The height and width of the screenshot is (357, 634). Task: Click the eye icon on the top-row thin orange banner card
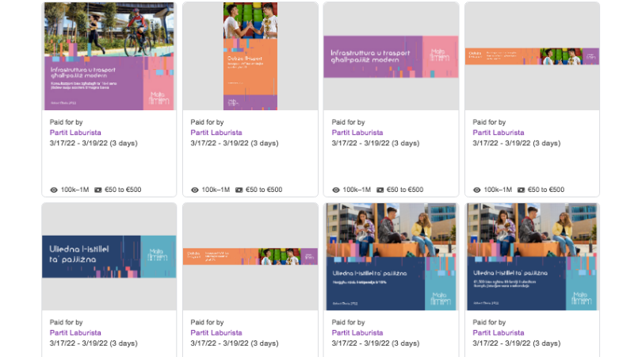(x=477, y=190)
